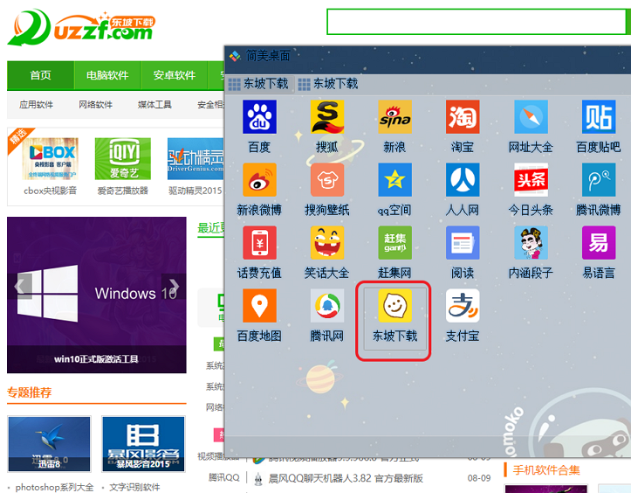
Task: Open the 赶集网 icon
Action: tap(394, 243)
